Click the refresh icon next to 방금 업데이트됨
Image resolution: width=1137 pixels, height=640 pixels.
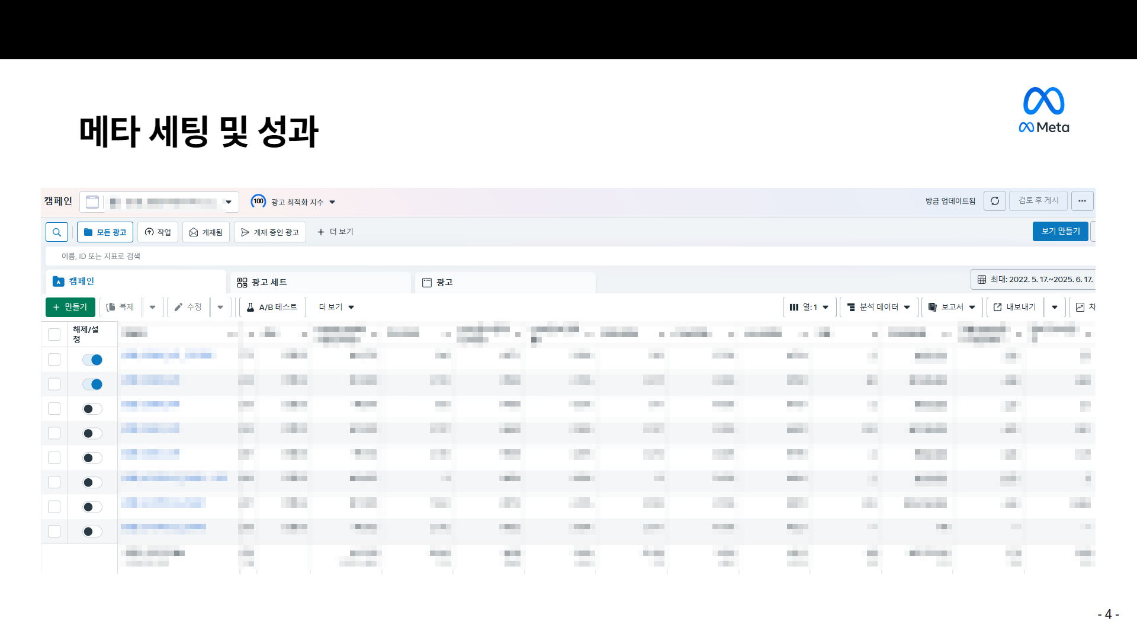click(995, 201)
